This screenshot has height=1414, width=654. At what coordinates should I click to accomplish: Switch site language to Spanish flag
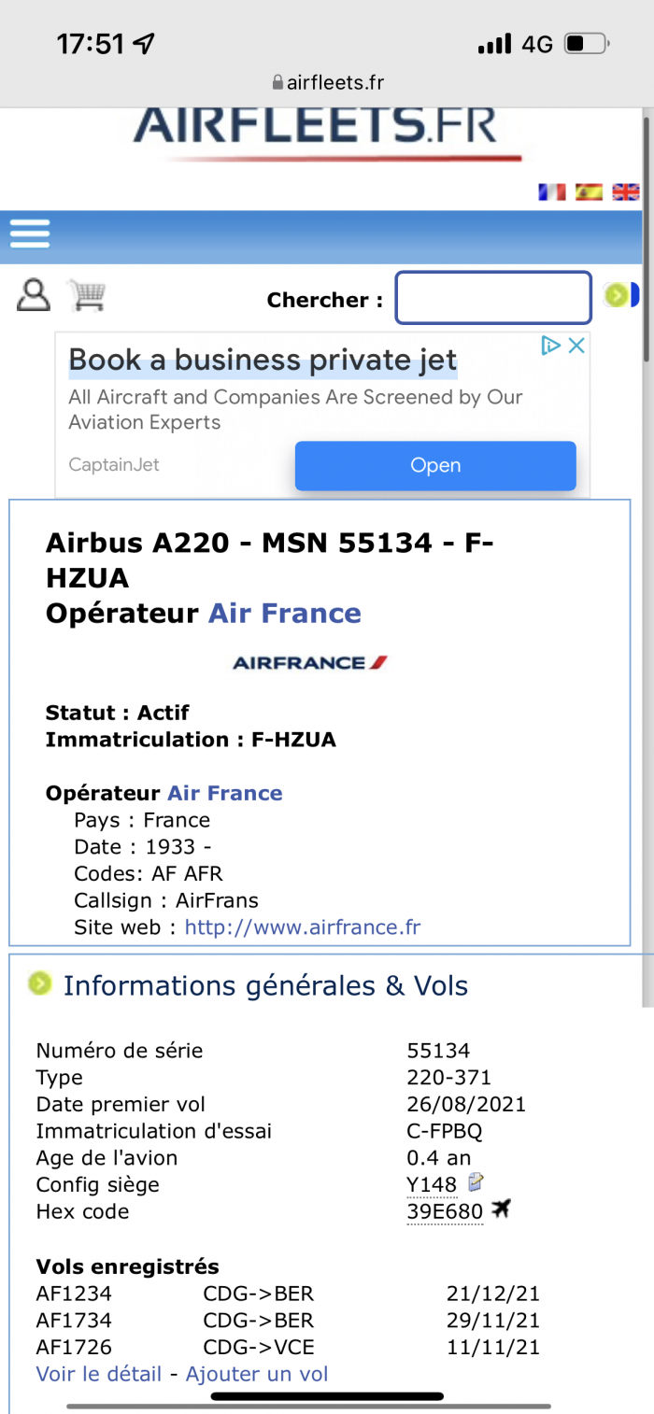(x=589, y=191)
